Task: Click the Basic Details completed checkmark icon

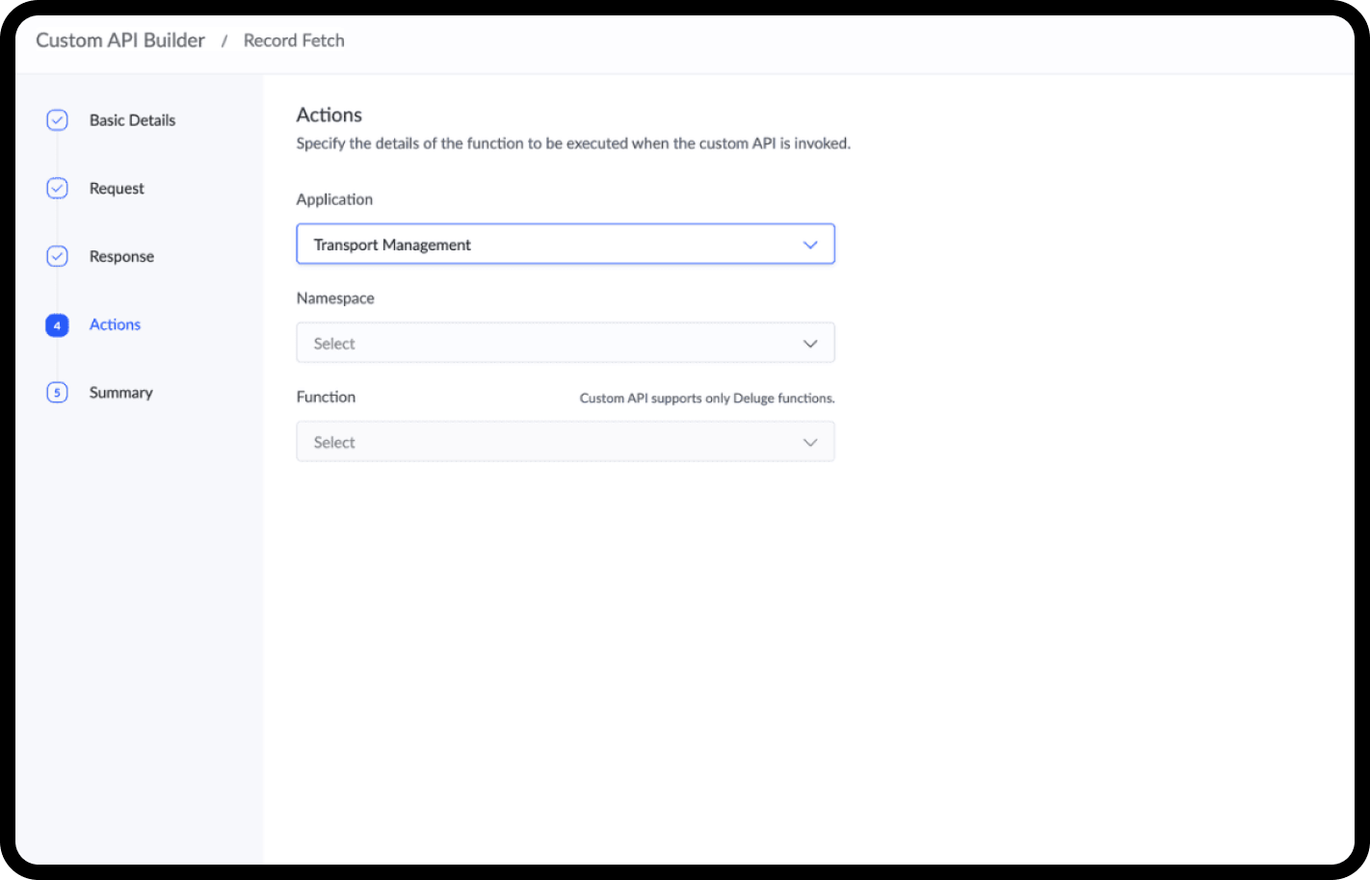Action: click(x=57, y=120)
